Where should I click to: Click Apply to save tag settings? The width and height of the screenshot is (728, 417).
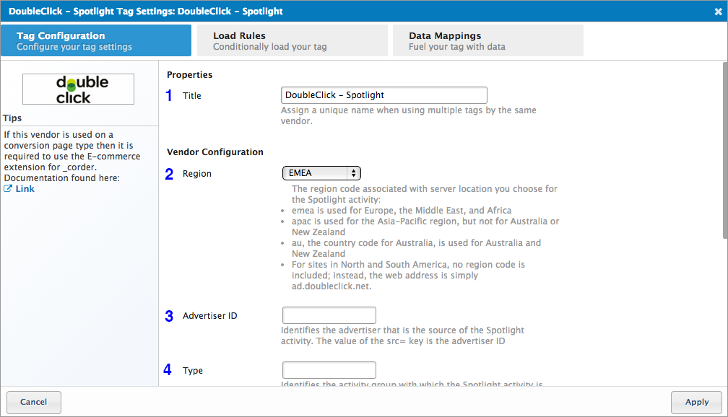point(696,402)
